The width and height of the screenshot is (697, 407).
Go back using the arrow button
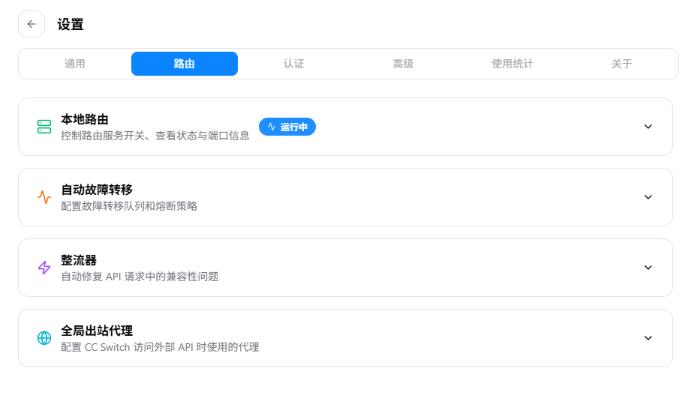click(x=31, y=24)
